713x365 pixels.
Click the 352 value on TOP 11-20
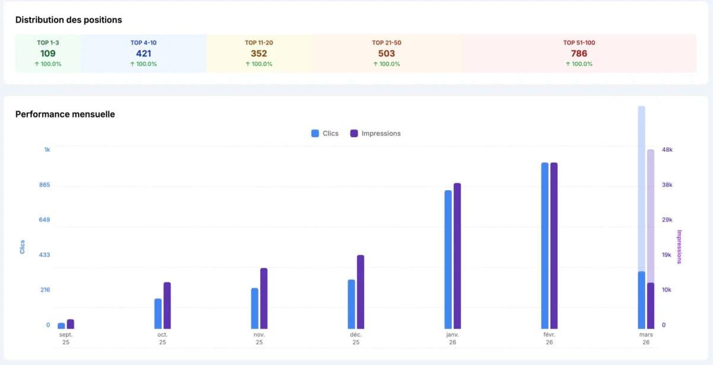(x=257, y=53)
